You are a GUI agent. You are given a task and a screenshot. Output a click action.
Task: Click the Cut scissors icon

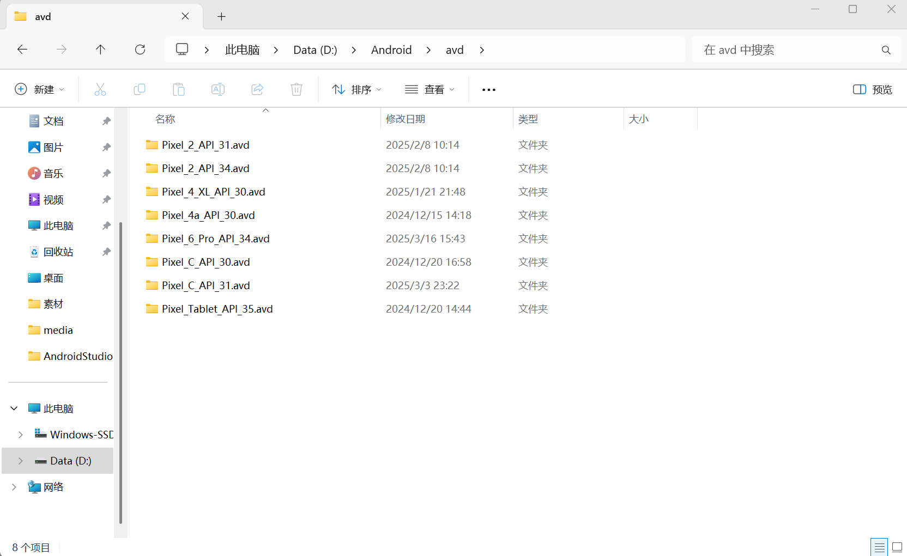100,89
